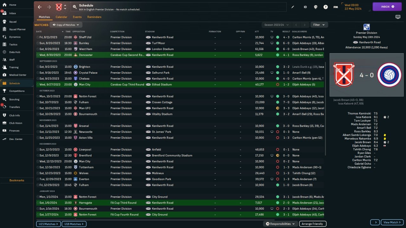The width and height of the screenshot is (406, 228).
Task: Open the Responsibilities dropdown
Action: 280,224
